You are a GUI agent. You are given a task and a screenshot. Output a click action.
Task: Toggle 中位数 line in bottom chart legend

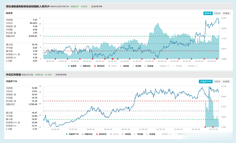(x=139, y=134)
